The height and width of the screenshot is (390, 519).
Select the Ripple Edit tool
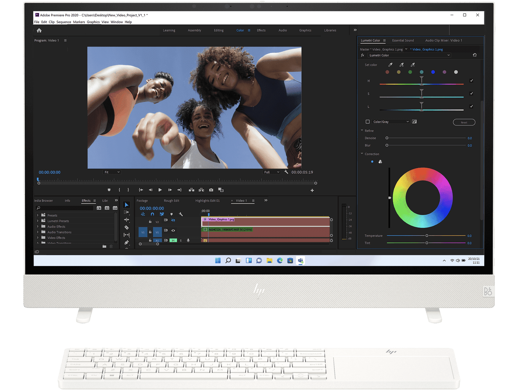pos(126,220)
